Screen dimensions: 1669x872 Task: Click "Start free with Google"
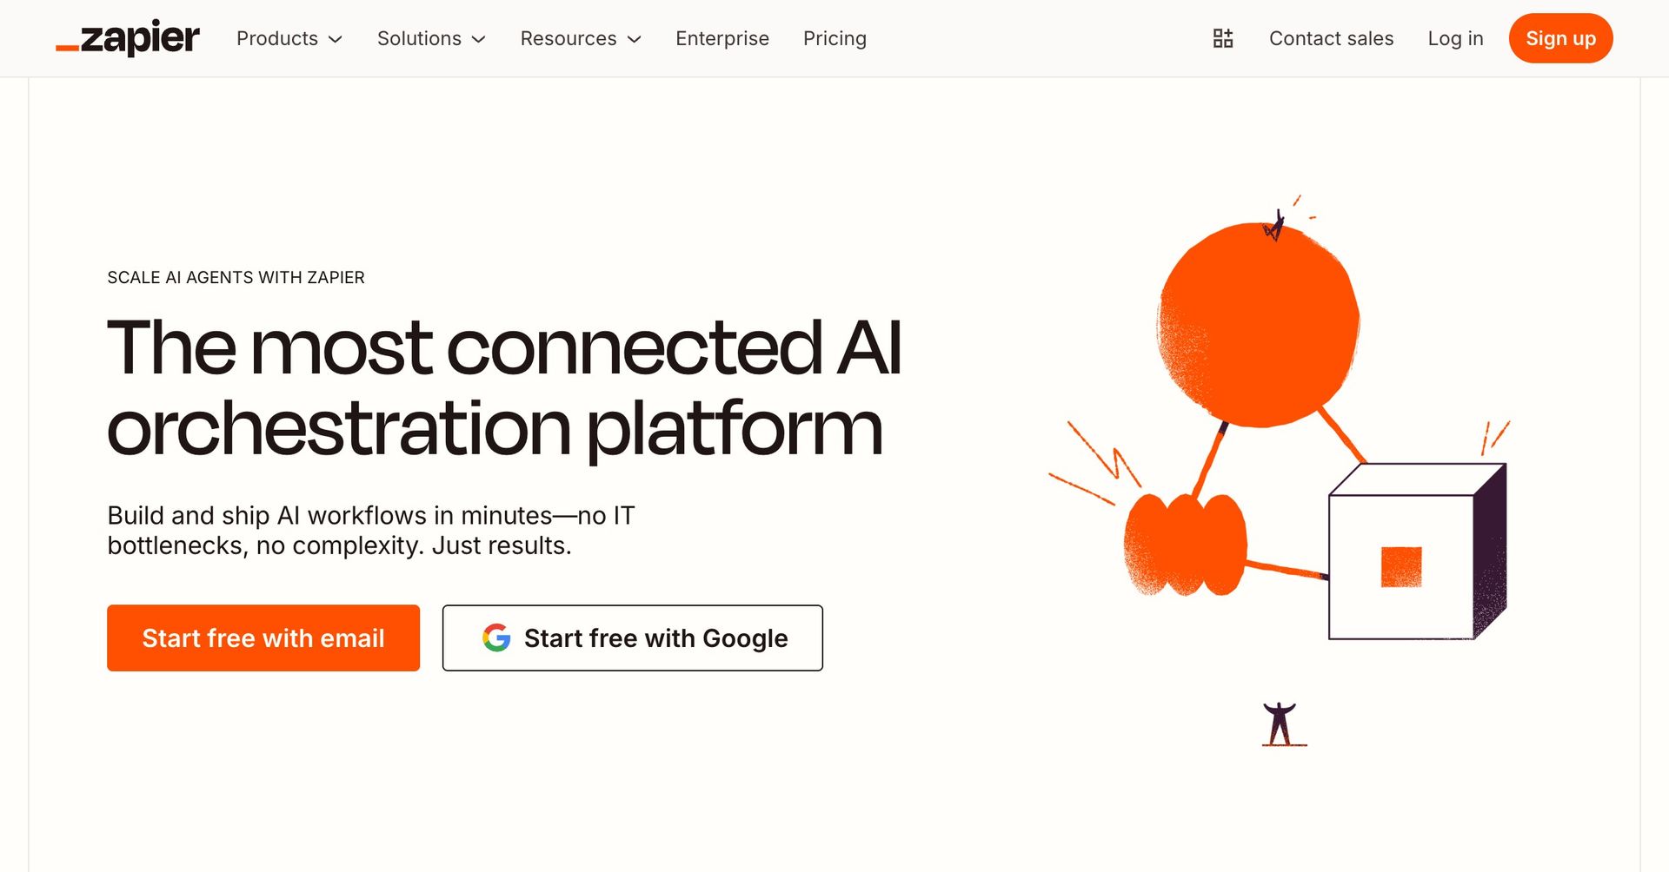tap(633, 637)
